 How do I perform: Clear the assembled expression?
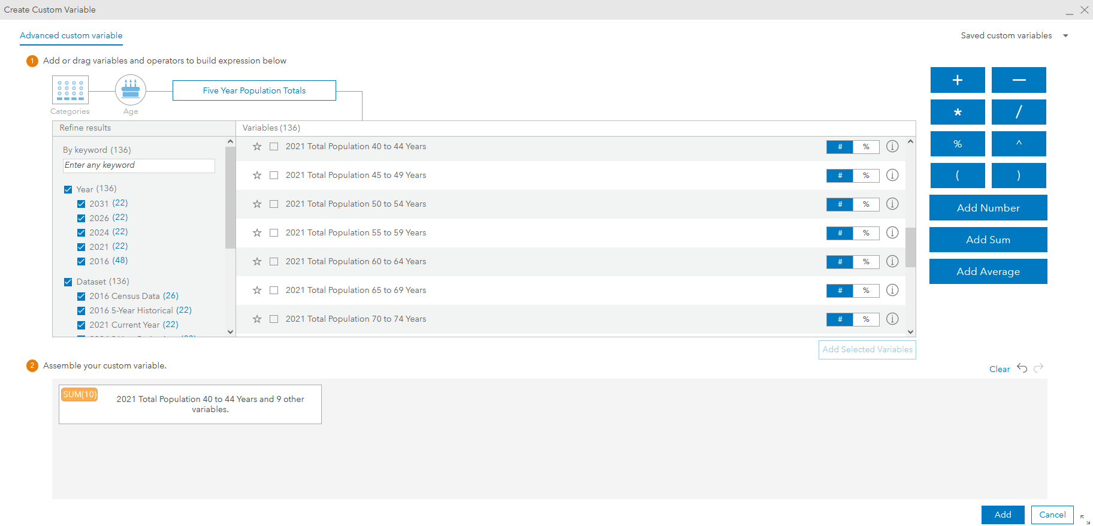click(999, 369)
